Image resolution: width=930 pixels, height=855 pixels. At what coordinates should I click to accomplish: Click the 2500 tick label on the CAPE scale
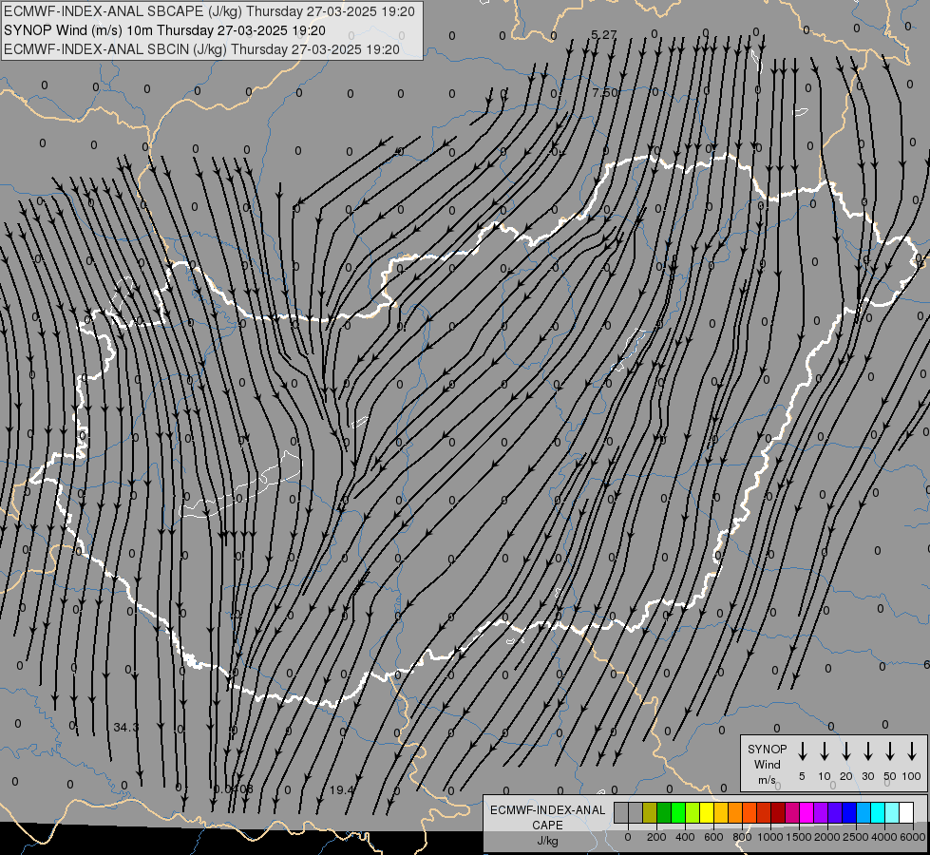[x=855, y=837]
